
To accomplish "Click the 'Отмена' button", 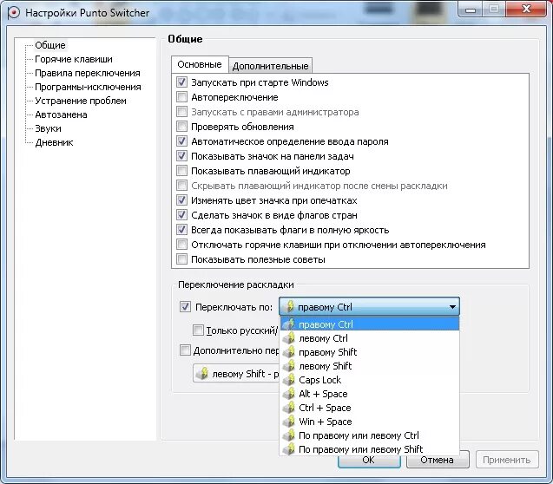I will click(x=438, y=460).
